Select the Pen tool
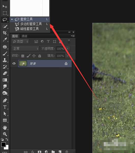 (x=5, y=100)
